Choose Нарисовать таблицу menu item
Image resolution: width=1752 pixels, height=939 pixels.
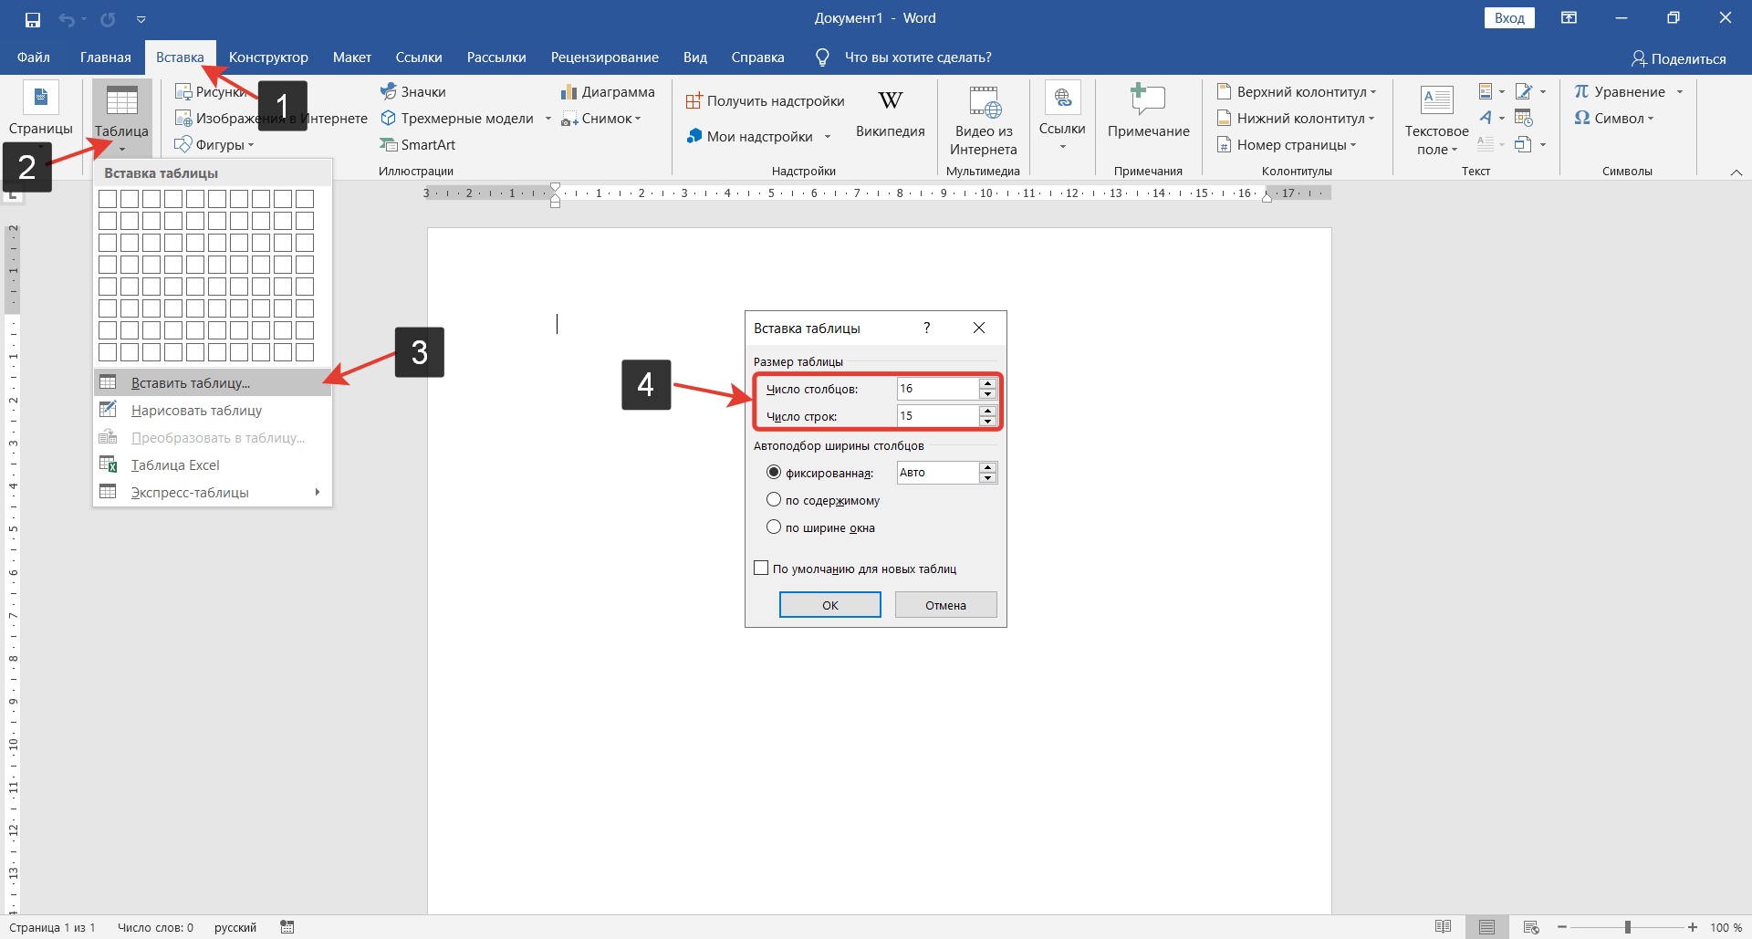click(213, 410)
